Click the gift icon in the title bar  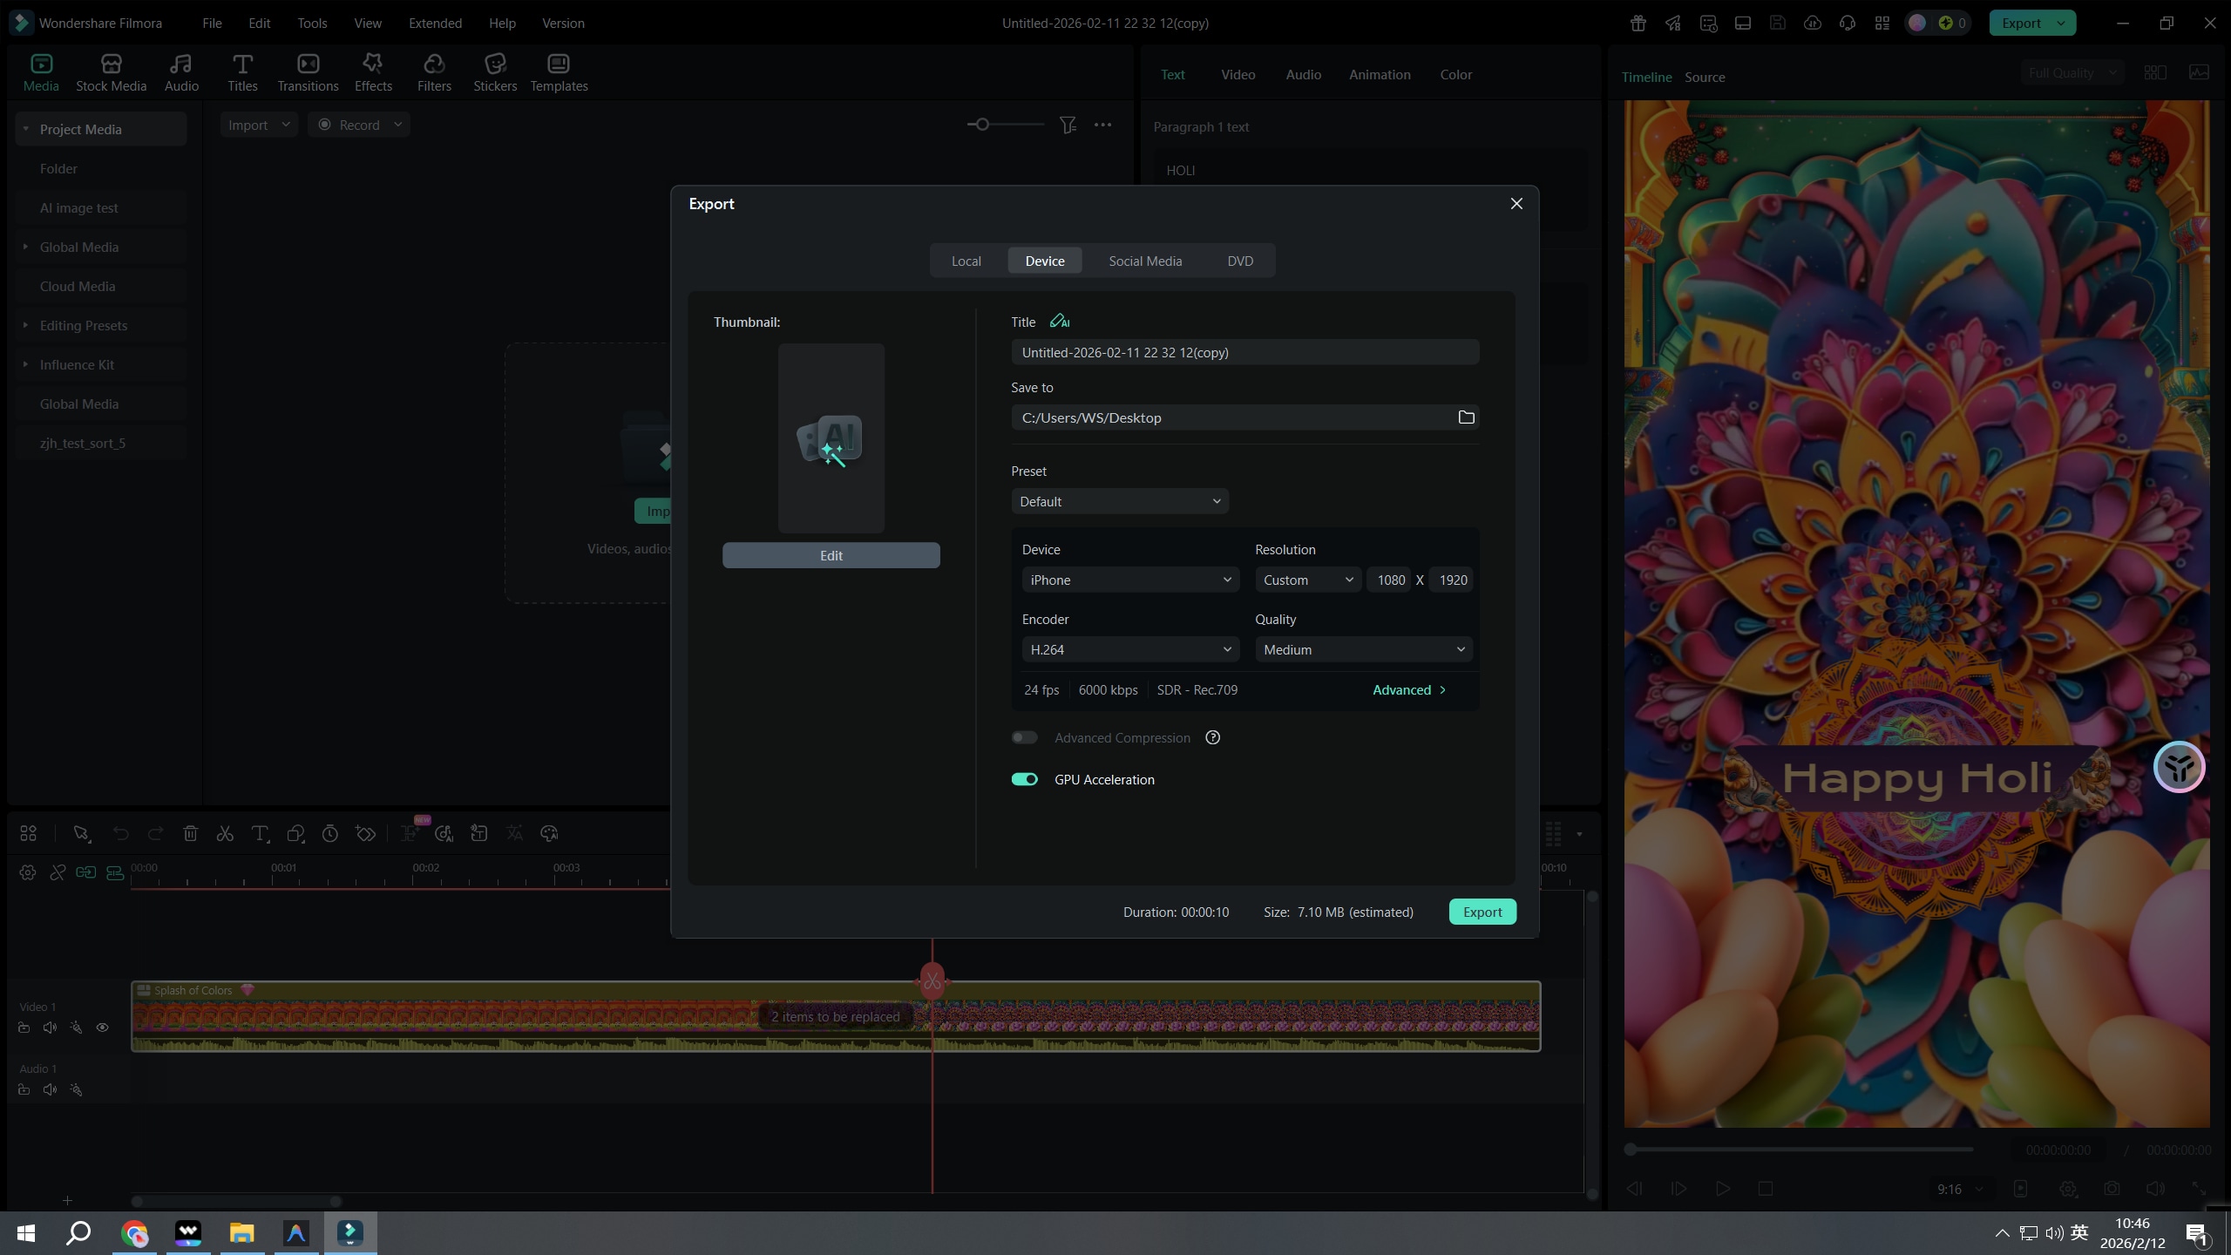pyautogui.click(x=1637, y=23)
